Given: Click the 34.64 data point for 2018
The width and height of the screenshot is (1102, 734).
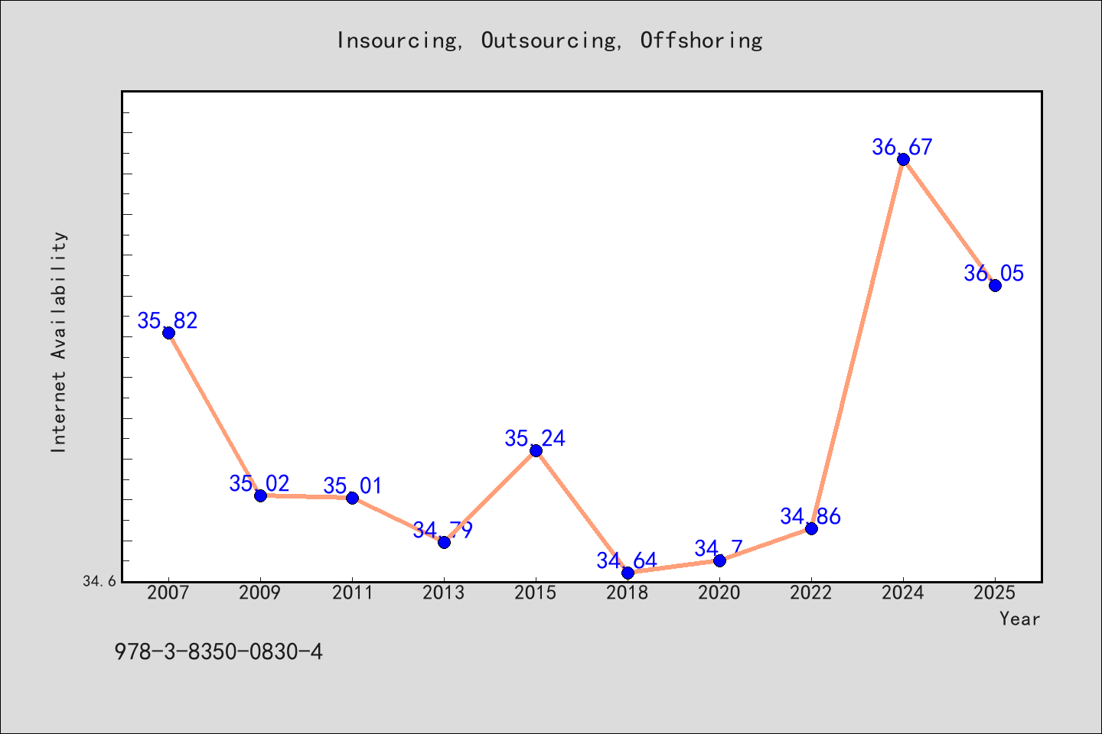Looking at the screenshot, I should click(x=628, y=573).
